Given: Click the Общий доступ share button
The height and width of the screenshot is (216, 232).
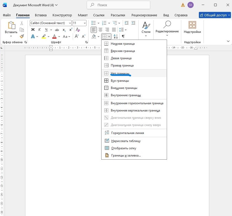Looking at the screenshot, I should pos(215,15).
